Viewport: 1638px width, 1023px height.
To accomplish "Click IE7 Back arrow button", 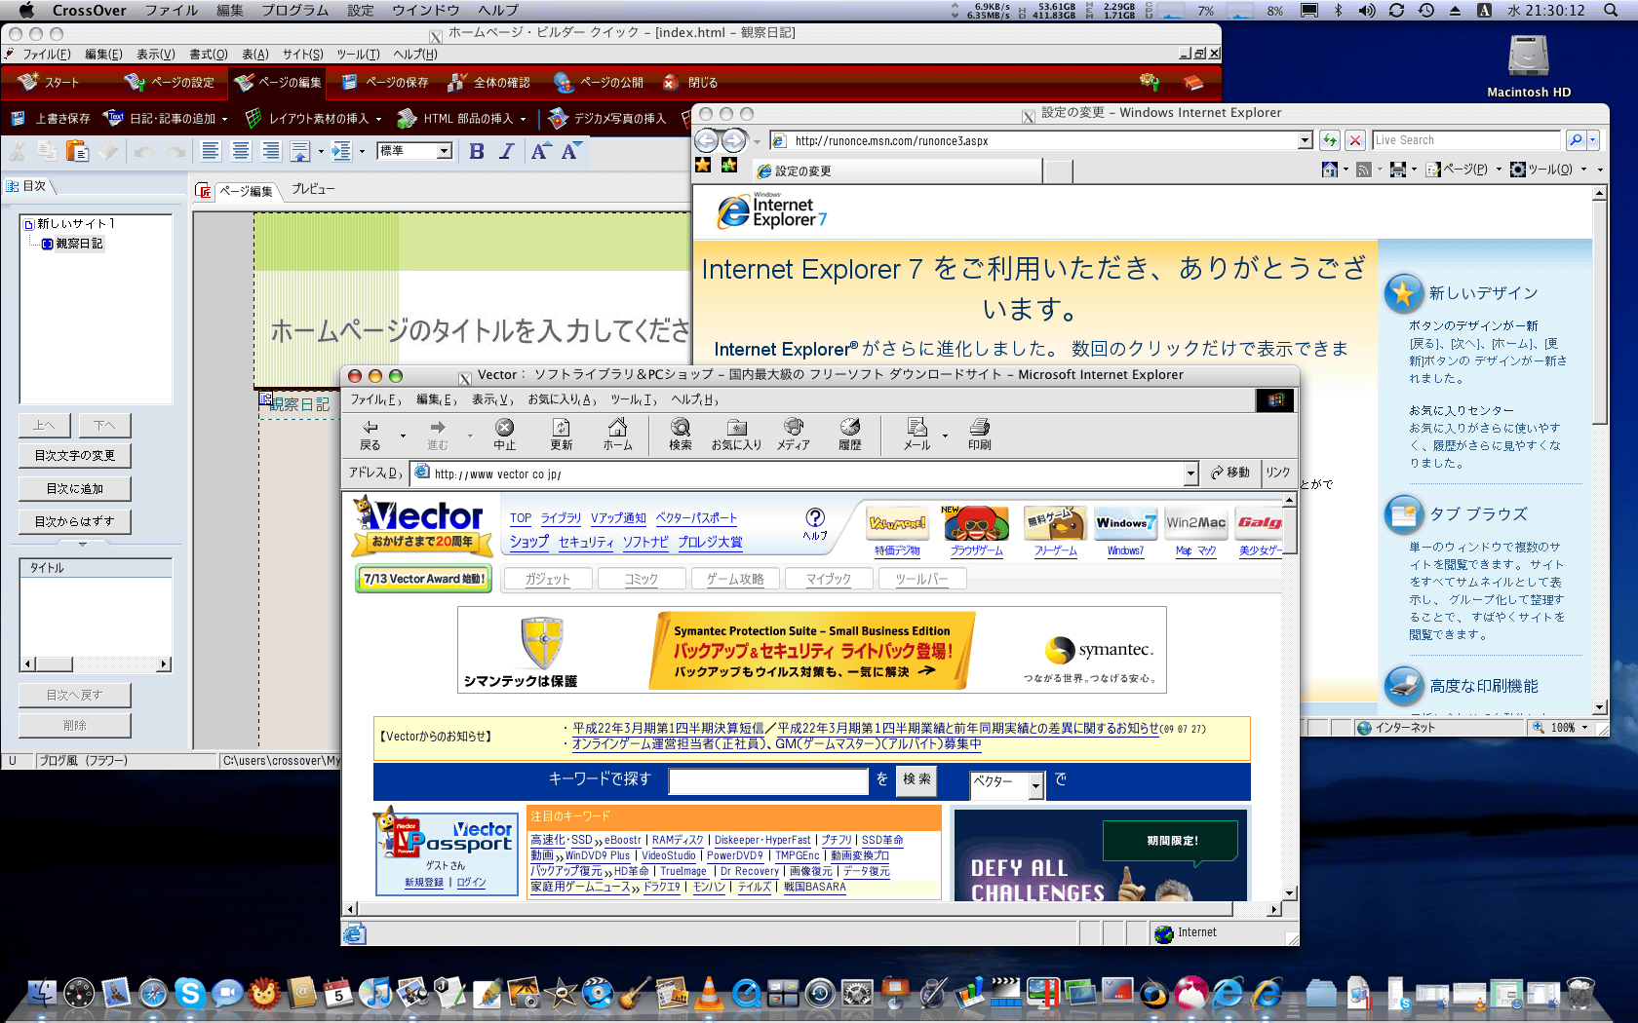I will tap(706, 141).
